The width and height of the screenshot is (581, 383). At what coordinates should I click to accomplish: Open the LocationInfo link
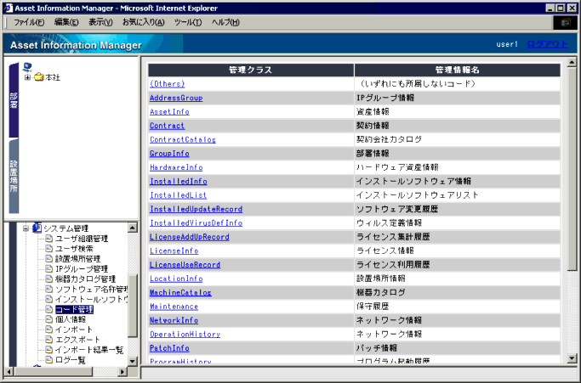pyautogui.click(x=176, y=279)
